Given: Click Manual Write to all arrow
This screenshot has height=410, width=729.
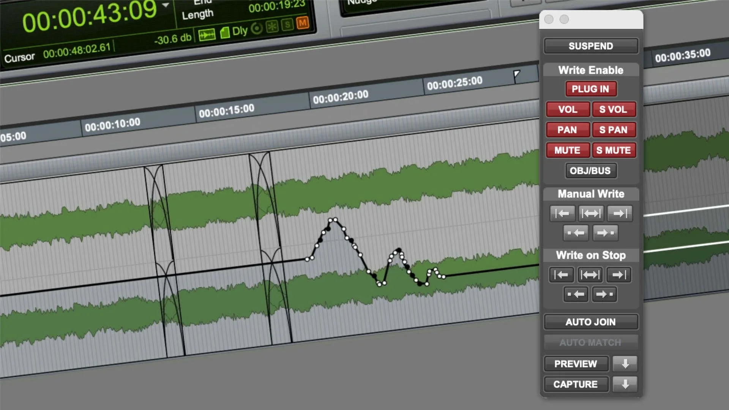Looking at the screenshot, I should click(x=591, y=213).
